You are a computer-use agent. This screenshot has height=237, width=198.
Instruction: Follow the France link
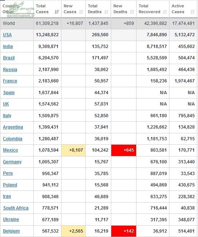click(x=10, y=81)
